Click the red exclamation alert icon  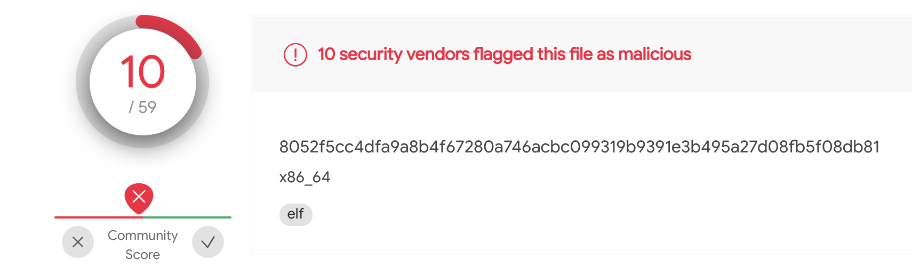point(295,54)
